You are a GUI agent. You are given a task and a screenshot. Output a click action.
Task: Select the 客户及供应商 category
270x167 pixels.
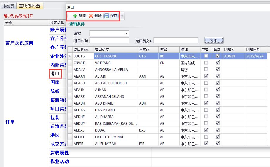pyautogui.click(x=19, y=43)
